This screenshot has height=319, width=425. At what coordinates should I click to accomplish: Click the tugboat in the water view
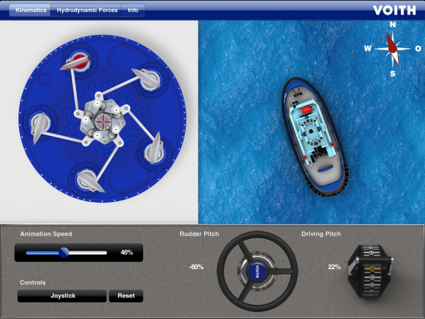[314, 137]
